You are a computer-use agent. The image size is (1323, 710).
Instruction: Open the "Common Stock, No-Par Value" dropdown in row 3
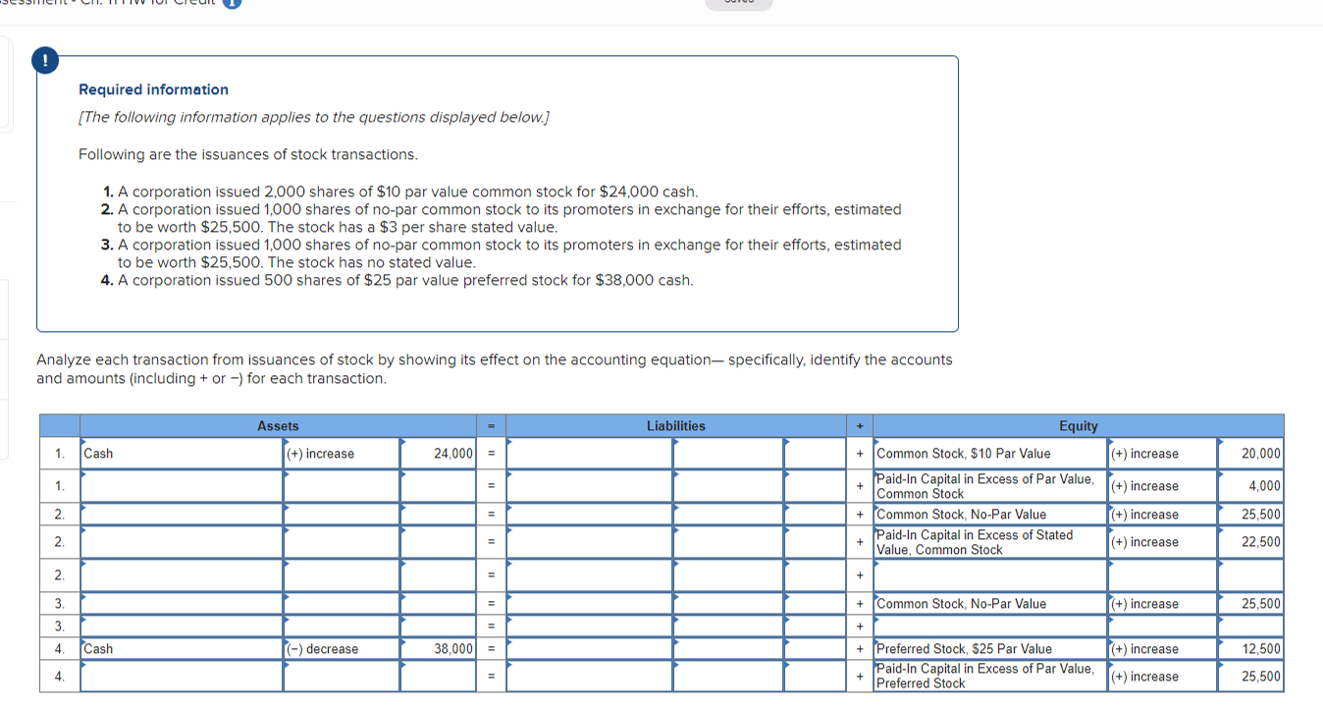(x=985, y=603)
